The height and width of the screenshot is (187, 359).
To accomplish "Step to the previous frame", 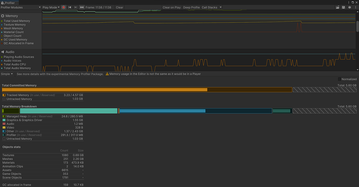I will pos(70,7).
